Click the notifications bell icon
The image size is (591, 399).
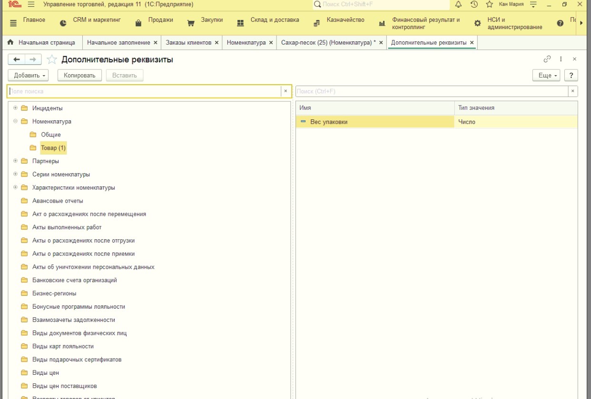(459, 4)
